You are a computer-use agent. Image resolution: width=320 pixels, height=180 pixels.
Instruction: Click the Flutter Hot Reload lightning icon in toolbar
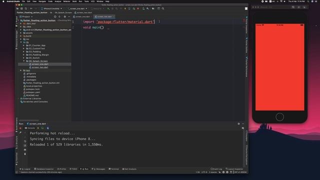click(125, 9)
